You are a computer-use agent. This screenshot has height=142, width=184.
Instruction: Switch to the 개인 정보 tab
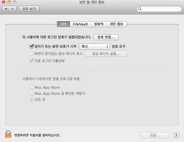(116, 24)
